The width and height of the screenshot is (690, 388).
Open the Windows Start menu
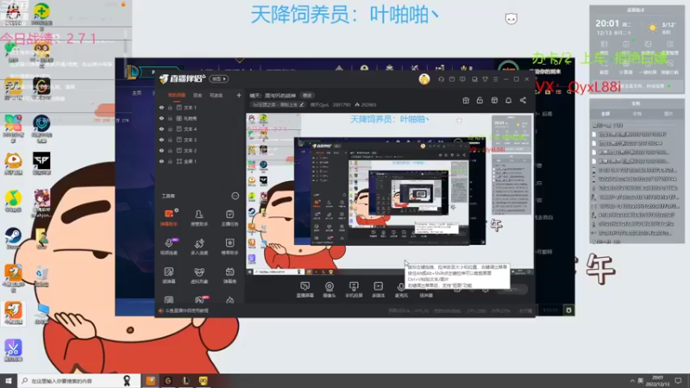tap(9, 381)
